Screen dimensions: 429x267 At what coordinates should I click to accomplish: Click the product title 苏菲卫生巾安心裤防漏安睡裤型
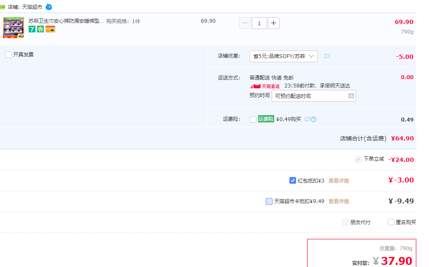coord(66,21)
